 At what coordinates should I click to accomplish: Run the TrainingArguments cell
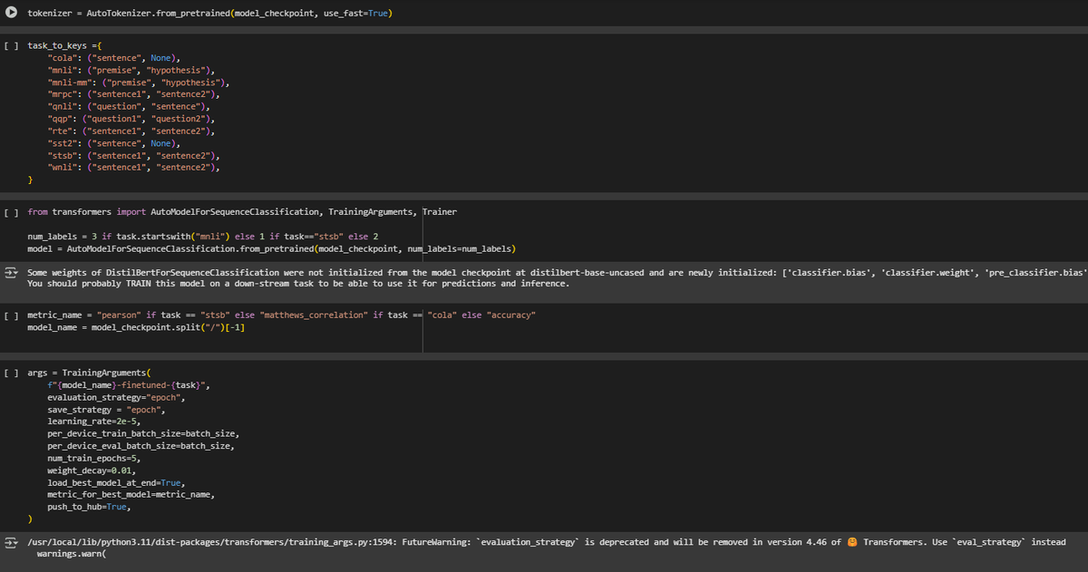(x=12, y=372)
